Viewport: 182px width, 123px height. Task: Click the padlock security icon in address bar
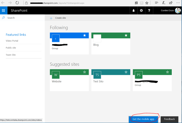click(x=26, y=3)
